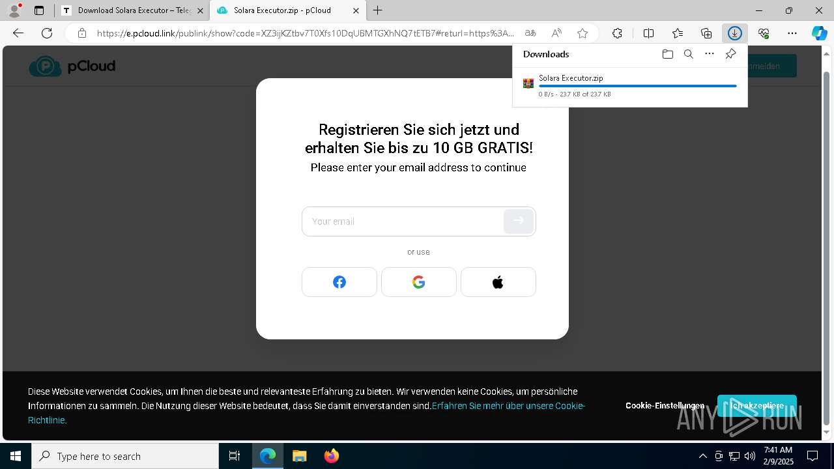This screenshot has width=834, height=469.
Task: Activate the read aloud icon
Action: pyautogui.click(x=556, y=33)
